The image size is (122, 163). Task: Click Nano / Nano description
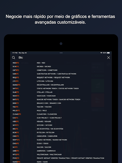coord(42,162)
